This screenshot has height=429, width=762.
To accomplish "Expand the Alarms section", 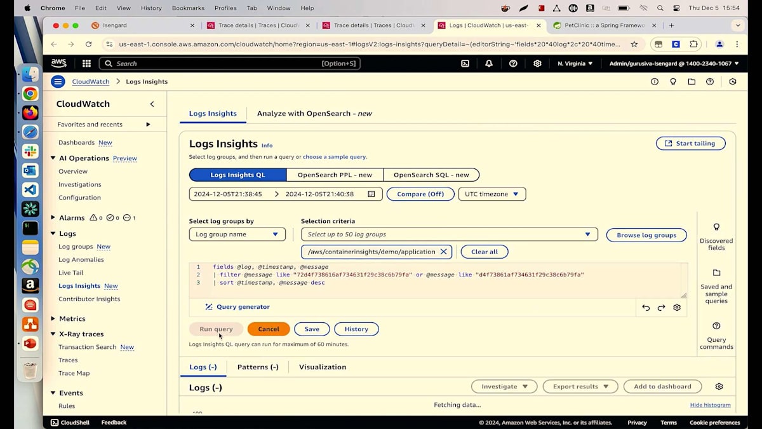I will (x=53, y=217).
